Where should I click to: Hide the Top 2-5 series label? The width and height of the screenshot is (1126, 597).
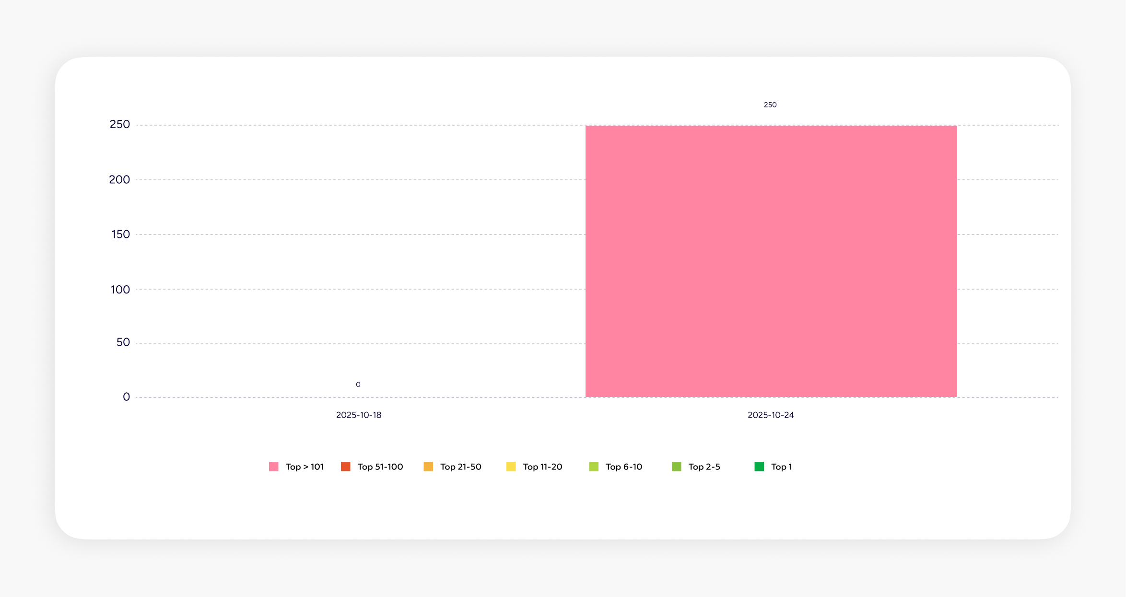(704, 467)
